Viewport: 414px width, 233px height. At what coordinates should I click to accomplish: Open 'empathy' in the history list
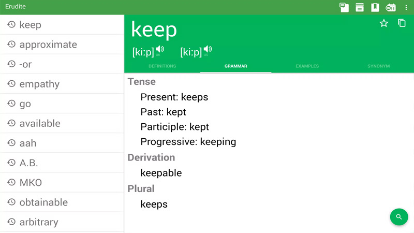(39, 84)
